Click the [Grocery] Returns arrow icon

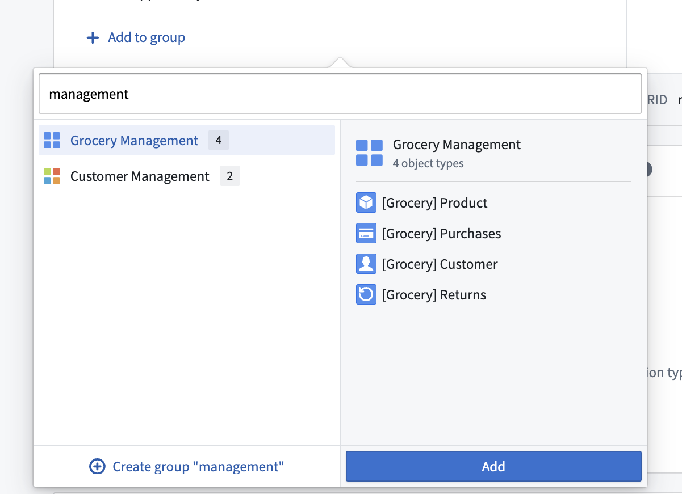(x=366, y=294)
